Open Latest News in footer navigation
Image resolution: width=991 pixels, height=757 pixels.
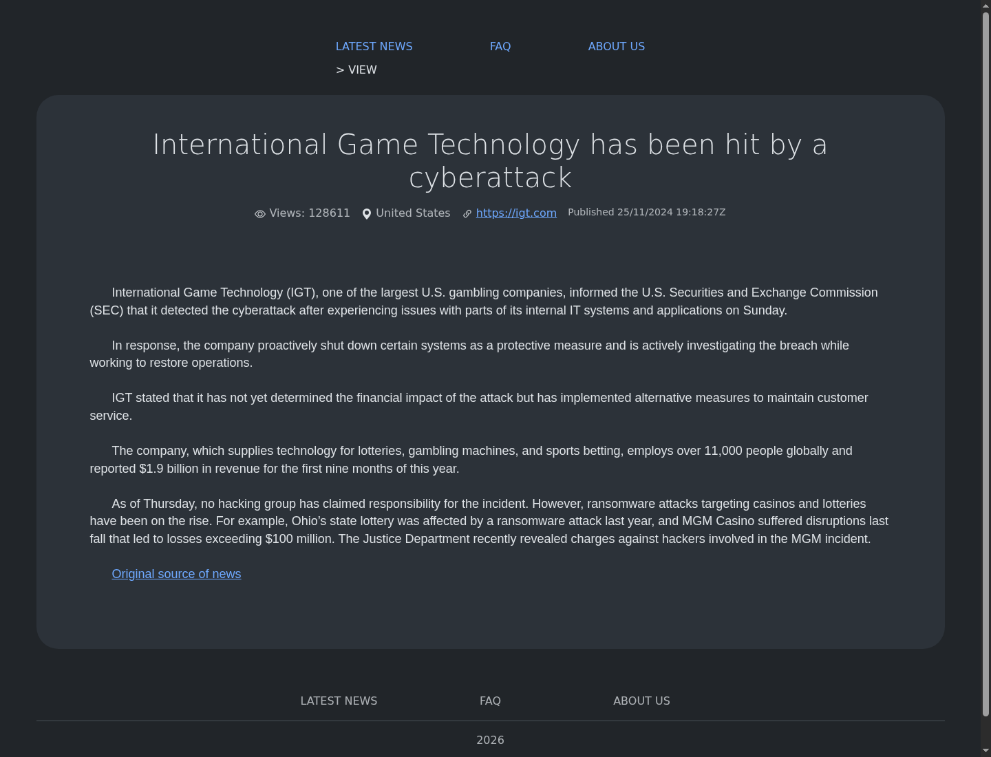[x=339, y=701]
